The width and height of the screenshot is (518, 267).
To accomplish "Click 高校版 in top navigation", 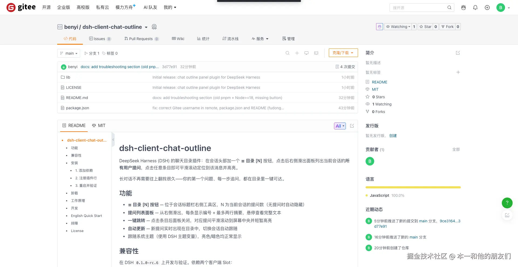I will [x=83, y=7].
